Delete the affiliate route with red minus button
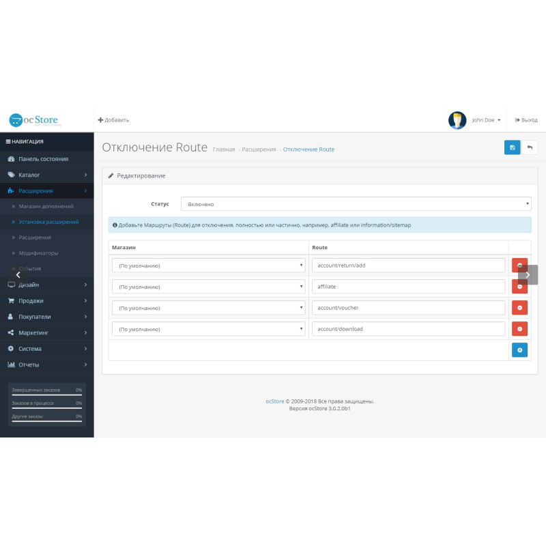The image size is (546, 546). 520,286
